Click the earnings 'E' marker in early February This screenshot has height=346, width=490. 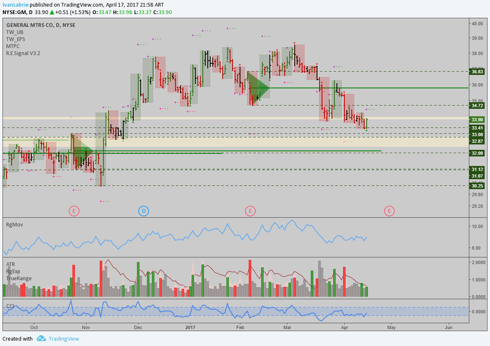(250, 211)
